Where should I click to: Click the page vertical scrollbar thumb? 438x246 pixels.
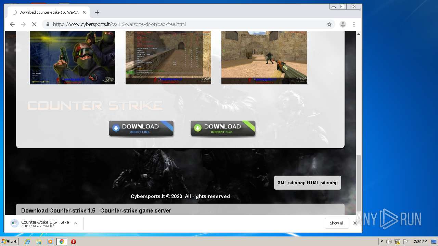pos(359,183)
